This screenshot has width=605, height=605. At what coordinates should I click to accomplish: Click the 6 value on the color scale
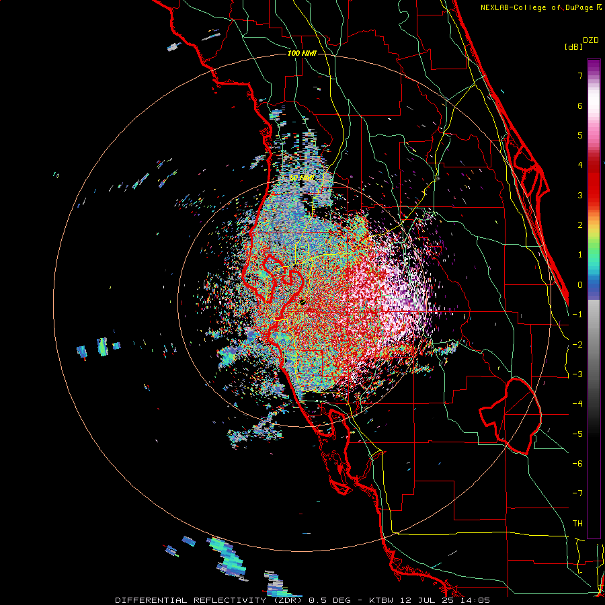click(580, 106)
